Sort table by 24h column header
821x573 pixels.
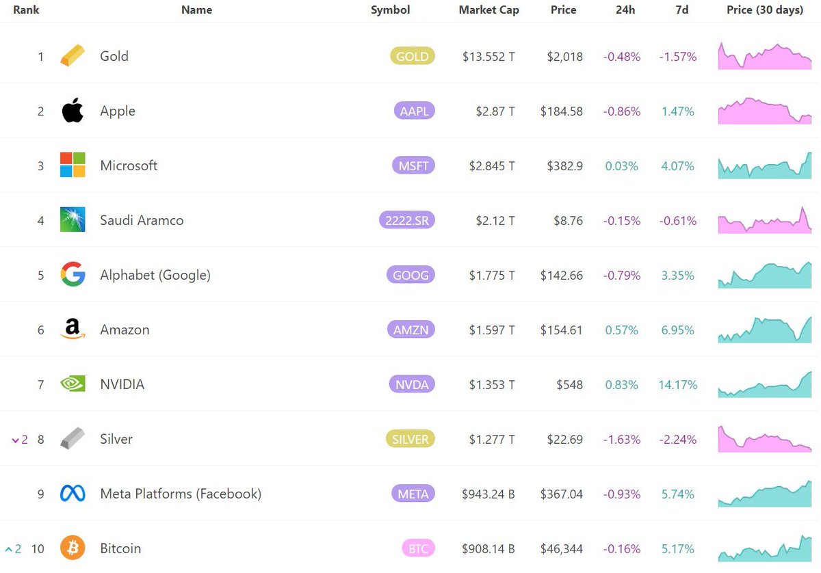coord(624,10)
